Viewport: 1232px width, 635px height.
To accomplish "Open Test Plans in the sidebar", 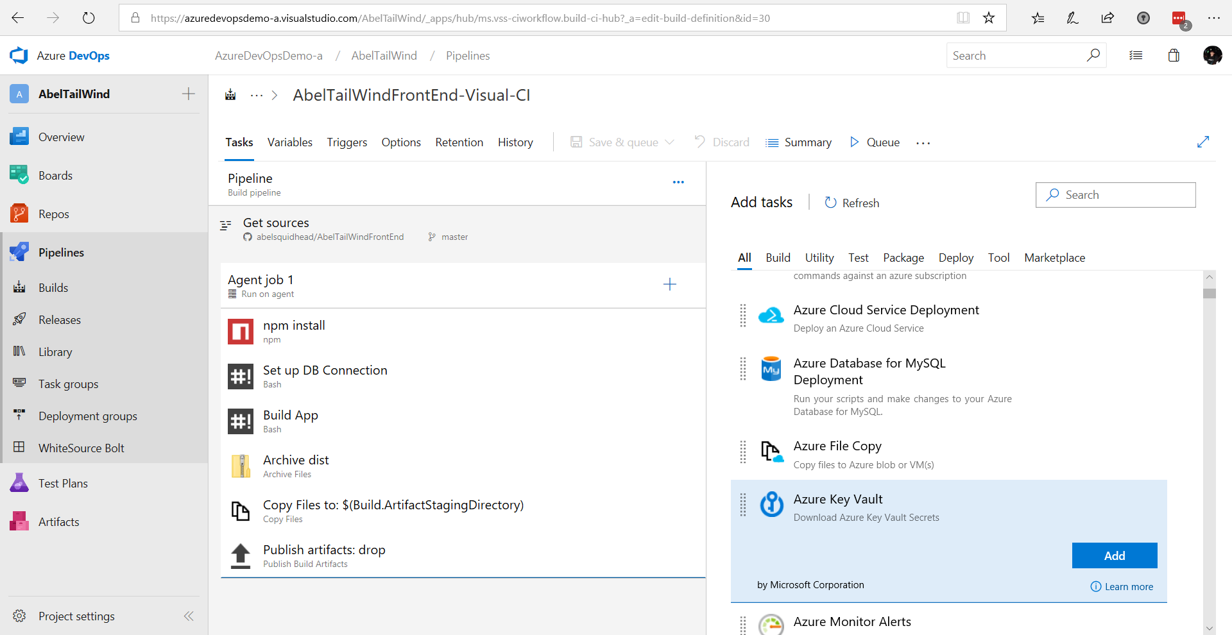I will tap(63, 484).
